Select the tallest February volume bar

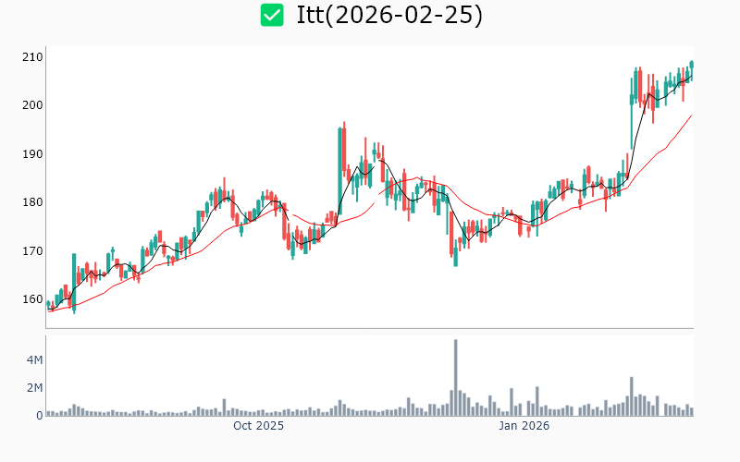pyautogui.click(x=632, y=395)
